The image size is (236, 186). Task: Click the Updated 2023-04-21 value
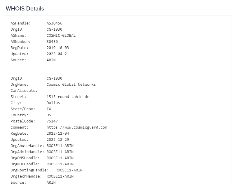pos(58,54)
